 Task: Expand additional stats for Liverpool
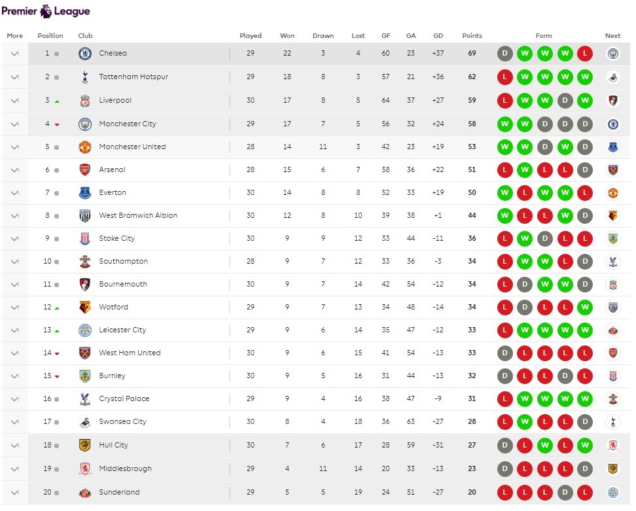coord(14,101)
